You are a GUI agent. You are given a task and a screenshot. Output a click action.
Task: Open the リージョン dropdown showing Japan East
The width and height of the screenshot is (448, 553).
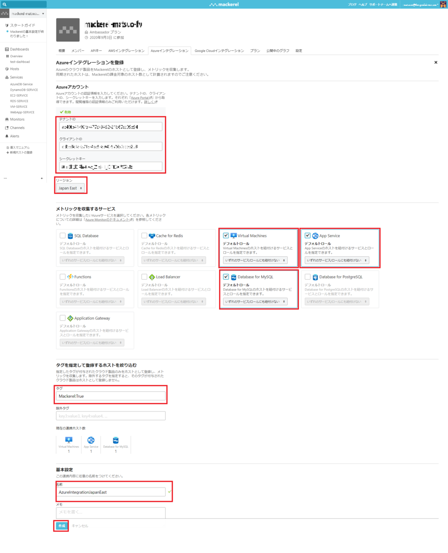70,188
